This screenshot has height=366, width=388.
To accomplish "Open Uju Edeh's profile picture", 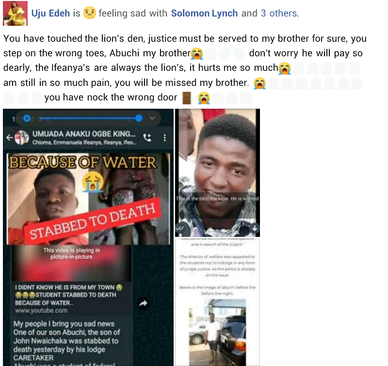I will point(15,13).
